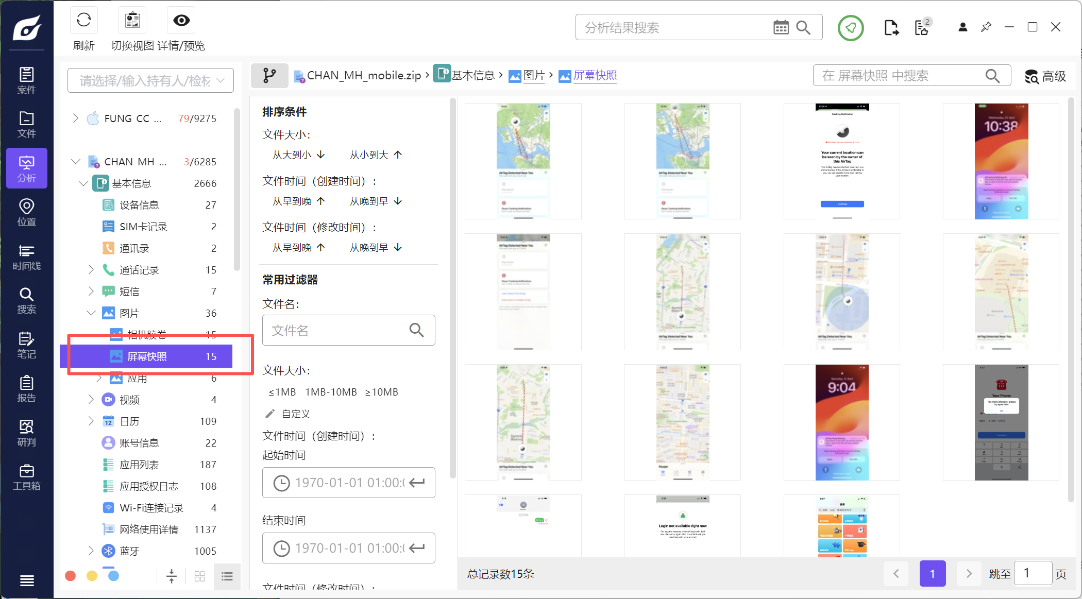Image resolution: width=1082 pixels, height=599 pixels.
Task: Toggle the details/preview eye icon
Action: coord(181,21)
